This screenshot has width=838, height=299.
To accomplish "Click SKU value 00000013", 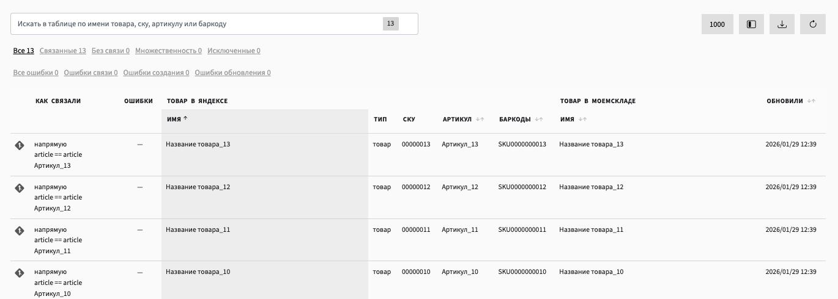I will [416, 145].
